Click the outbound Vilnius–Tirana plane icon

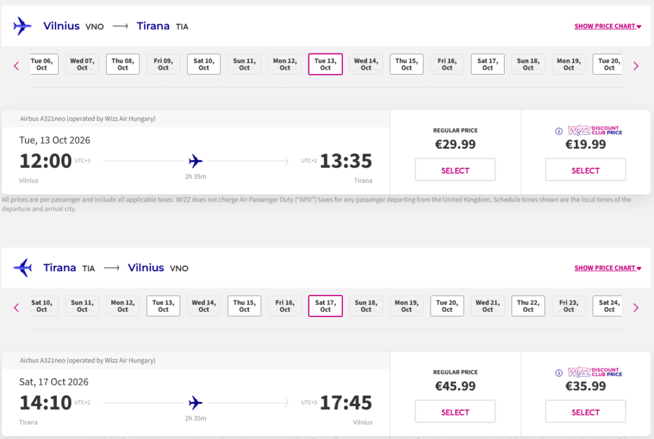click(22, 26)
